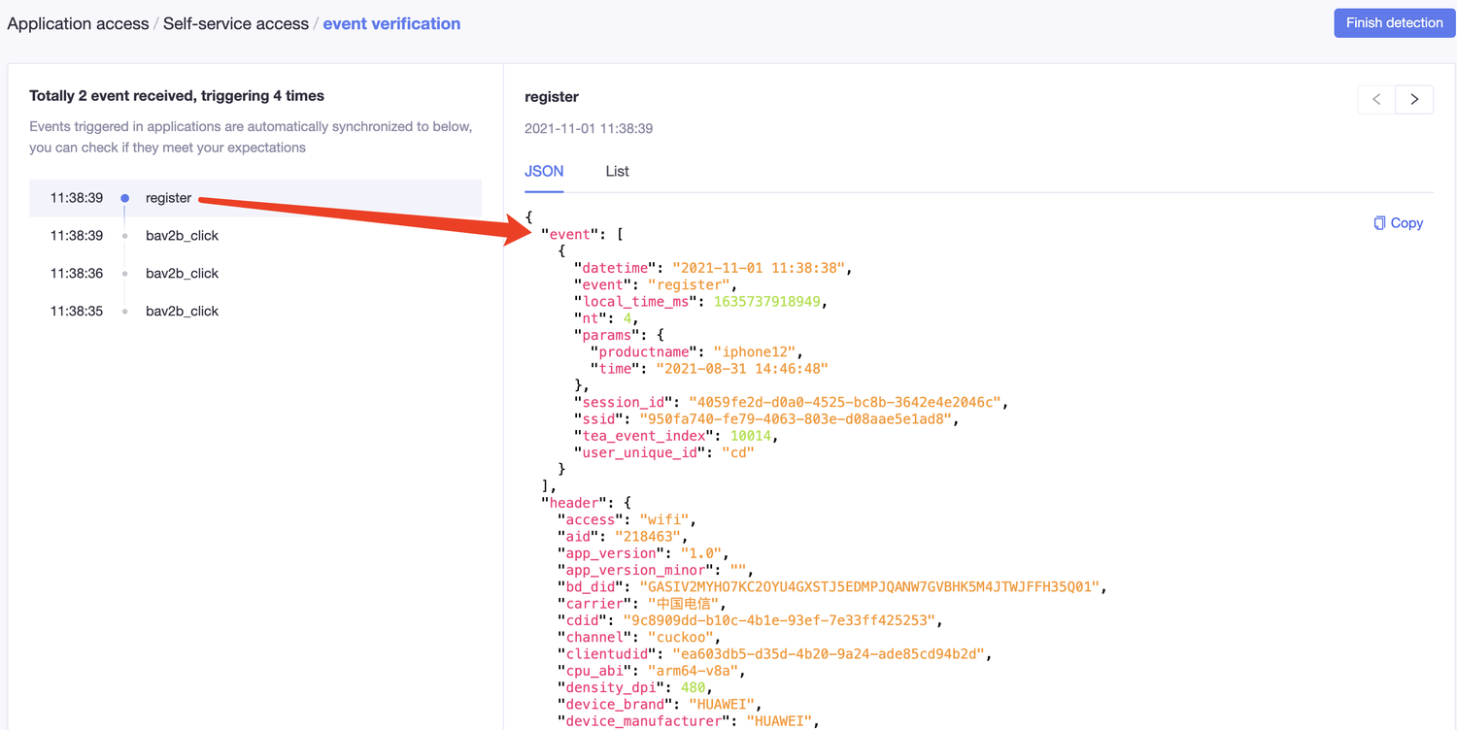Click the "clientudid" value string
1457x730 pixels.
[x=830, y=654]
